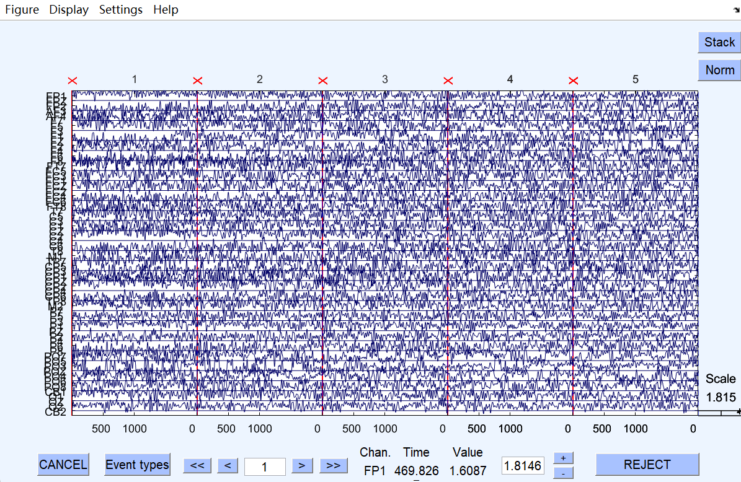Step back with the single < button
This screenshot has height=482, width=741.
[228, 465]
